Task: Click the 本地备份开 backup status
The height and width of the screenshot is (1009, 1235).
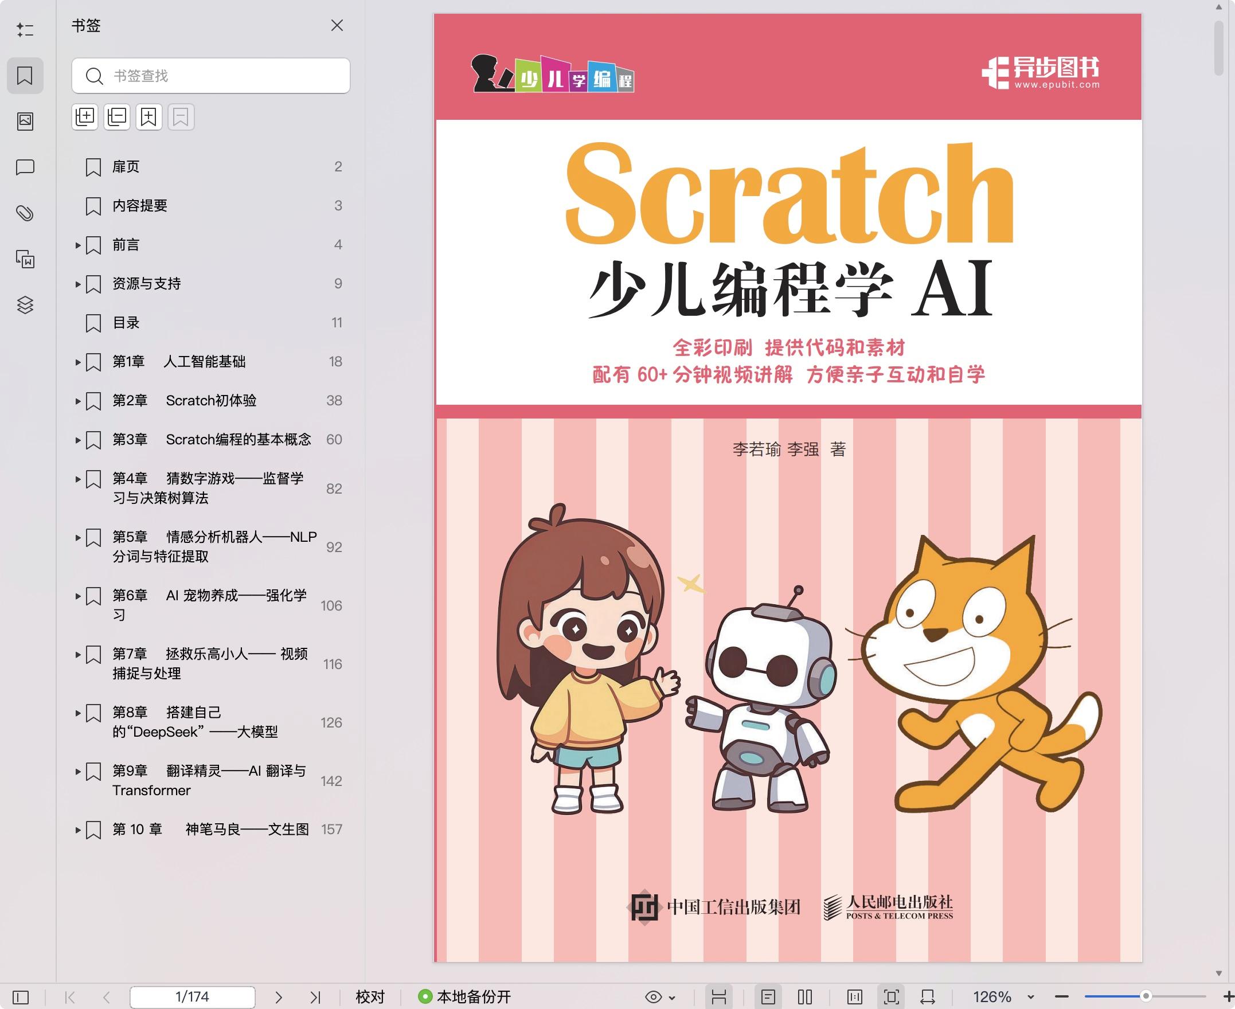Action: tap(464, 998)
